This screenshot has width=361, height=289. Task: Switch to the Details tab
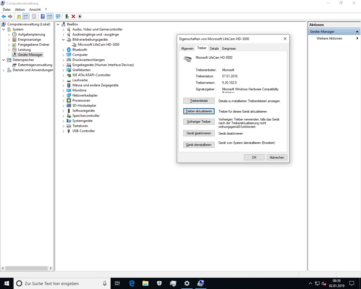[214, 49]
